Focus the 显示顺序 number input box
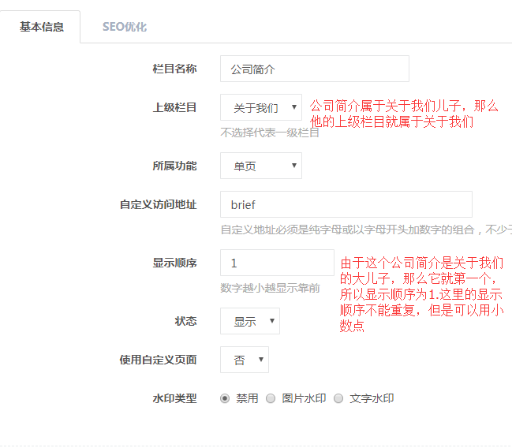The width and height of the screenshot is (512, 448). click(x=277, y=263)
